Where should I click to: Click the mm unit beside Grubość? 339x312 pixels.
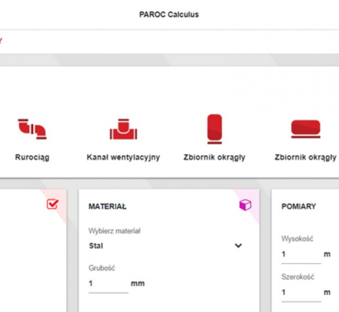(138, 283)
